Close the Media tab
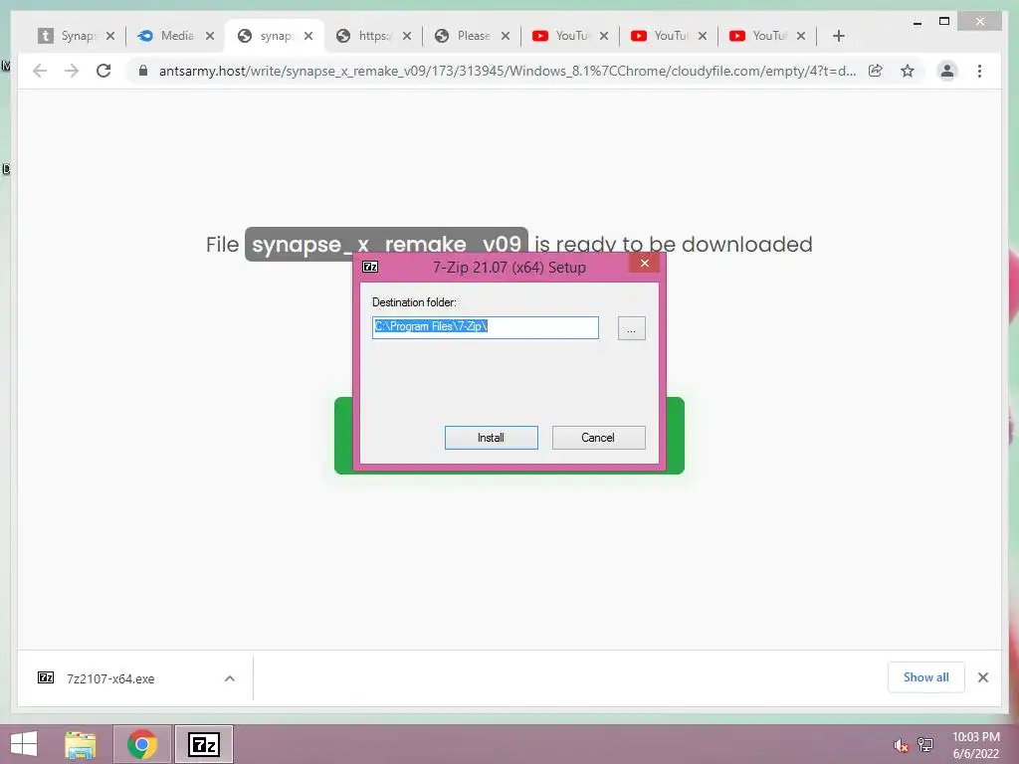Viewport: 1019px width, 764px height. tap(210, 36)
